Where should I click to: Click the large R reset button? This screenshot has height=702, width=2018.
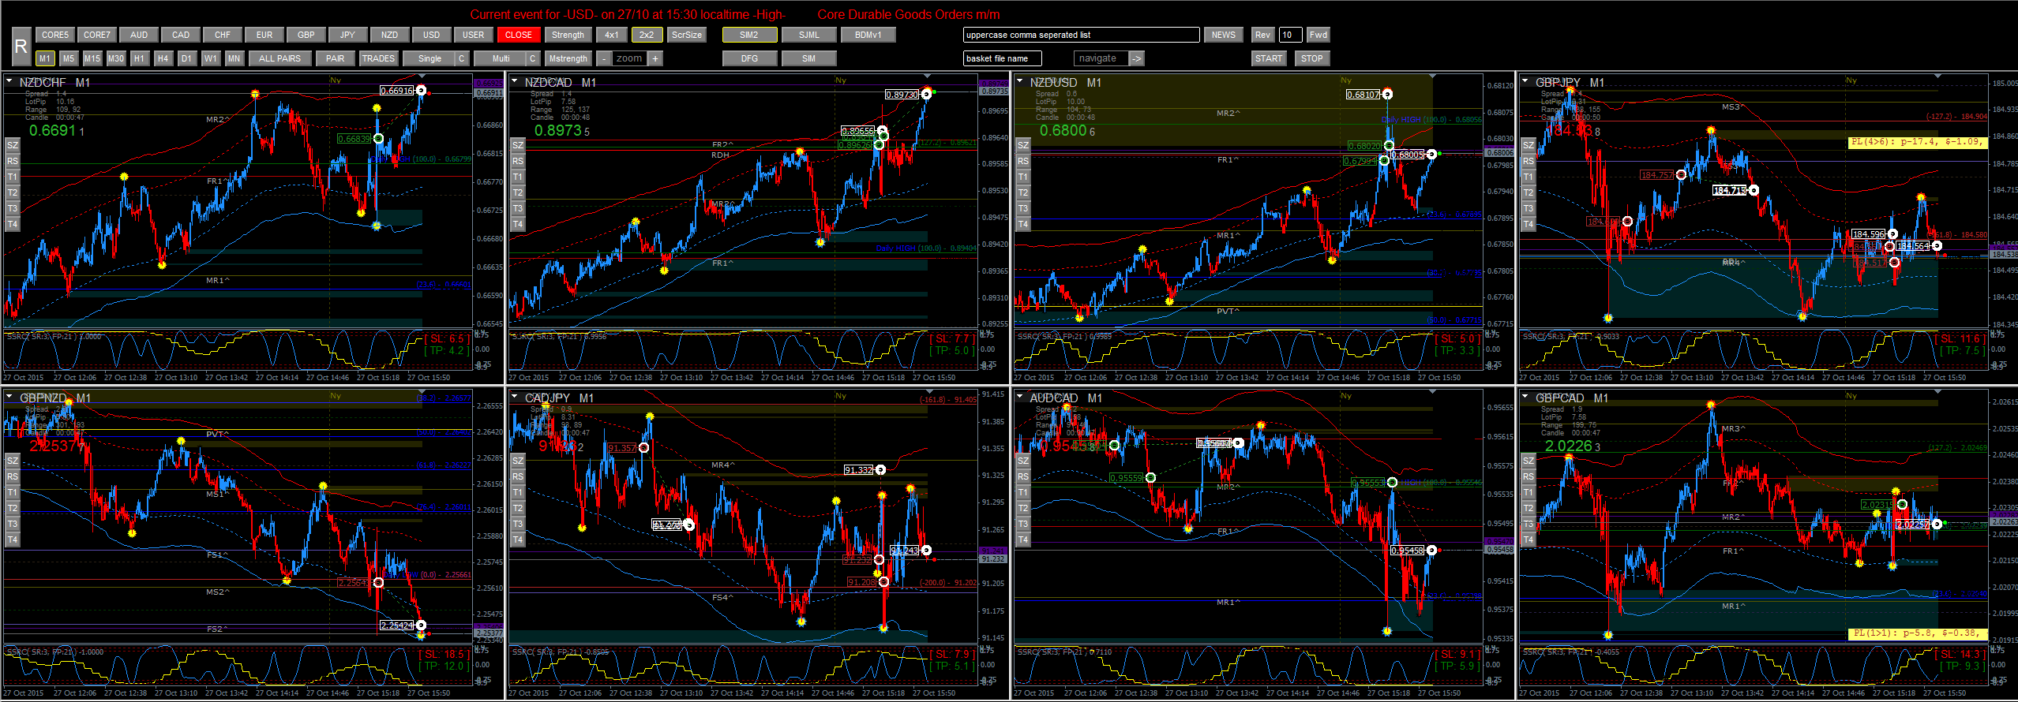21,47
